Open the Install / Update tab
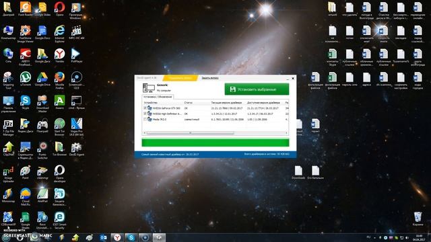This screenshot has width=431, height=242. 158,97
